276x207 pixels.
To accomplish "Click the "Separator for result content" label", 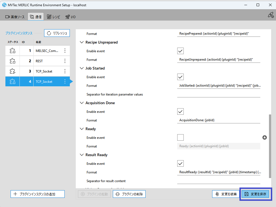I will pos(106,181).
